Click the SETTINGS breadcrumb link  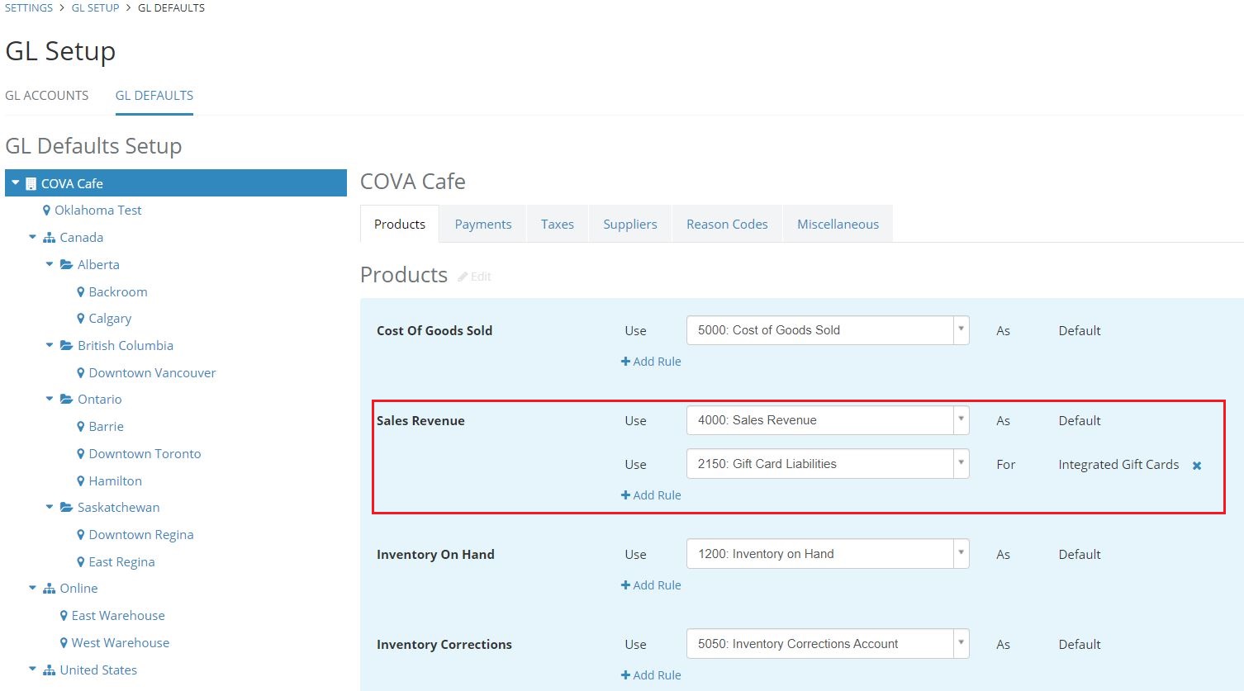click(28, 7)
